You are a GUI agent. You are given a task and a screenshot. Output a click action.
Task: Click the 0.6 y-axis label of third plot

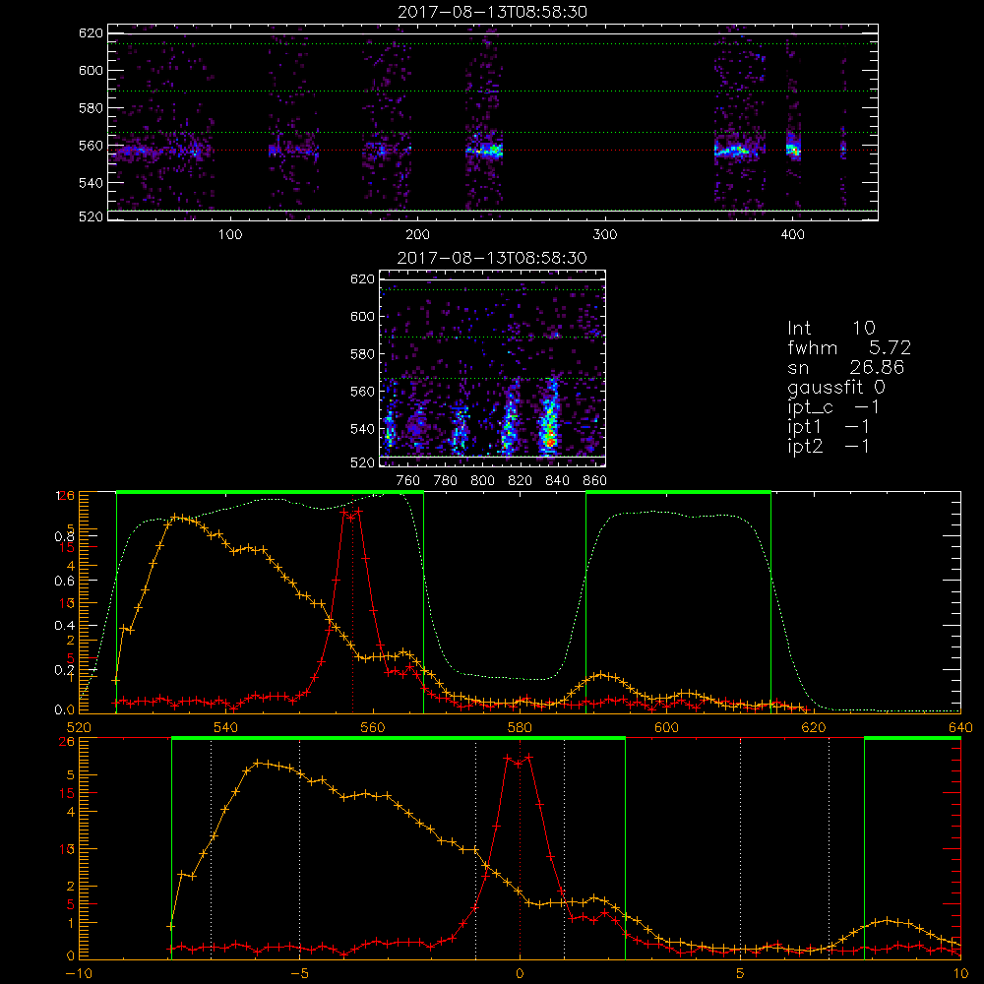(x=65, y=582)
